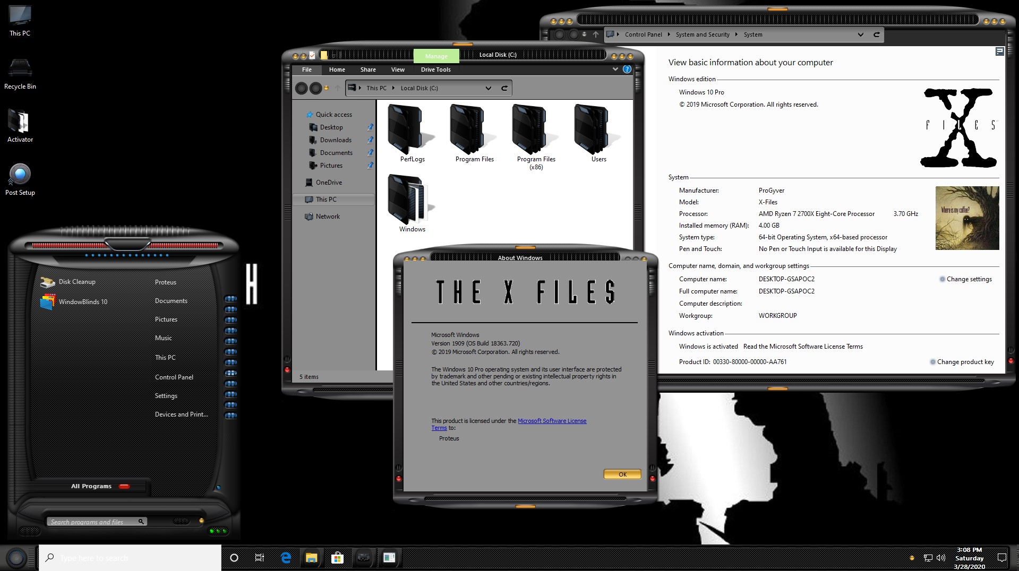
Task: Expand arrow after System and Security breadcrumb
Action: [x=736, y=34]
